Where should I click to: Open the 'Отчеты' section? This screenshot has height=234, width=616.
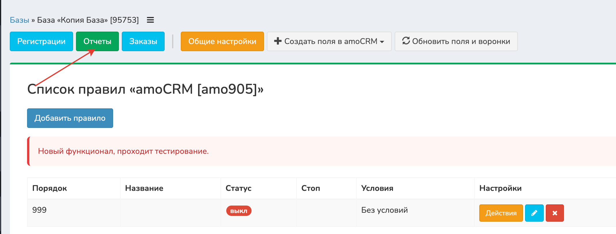97,41
